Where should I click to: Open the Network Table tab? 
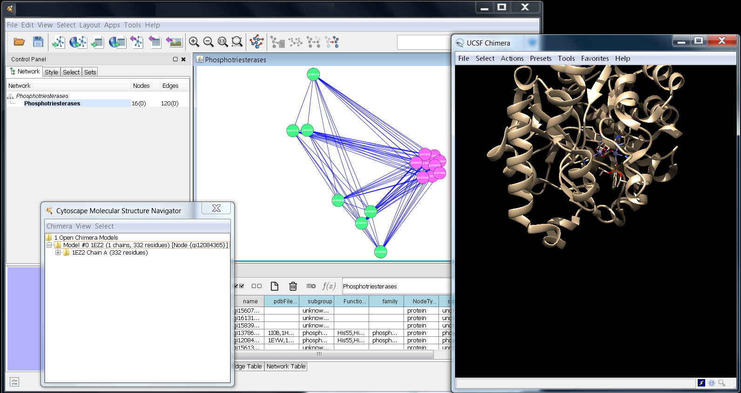[286, 366]
